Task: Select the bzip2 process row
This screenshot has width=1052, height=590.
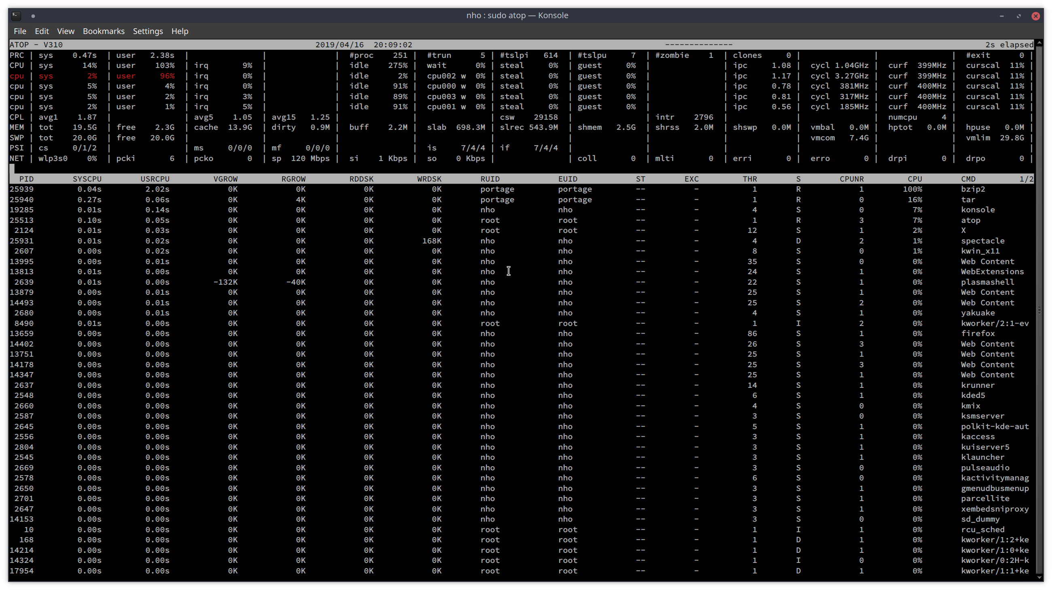Action: [490, 189]
